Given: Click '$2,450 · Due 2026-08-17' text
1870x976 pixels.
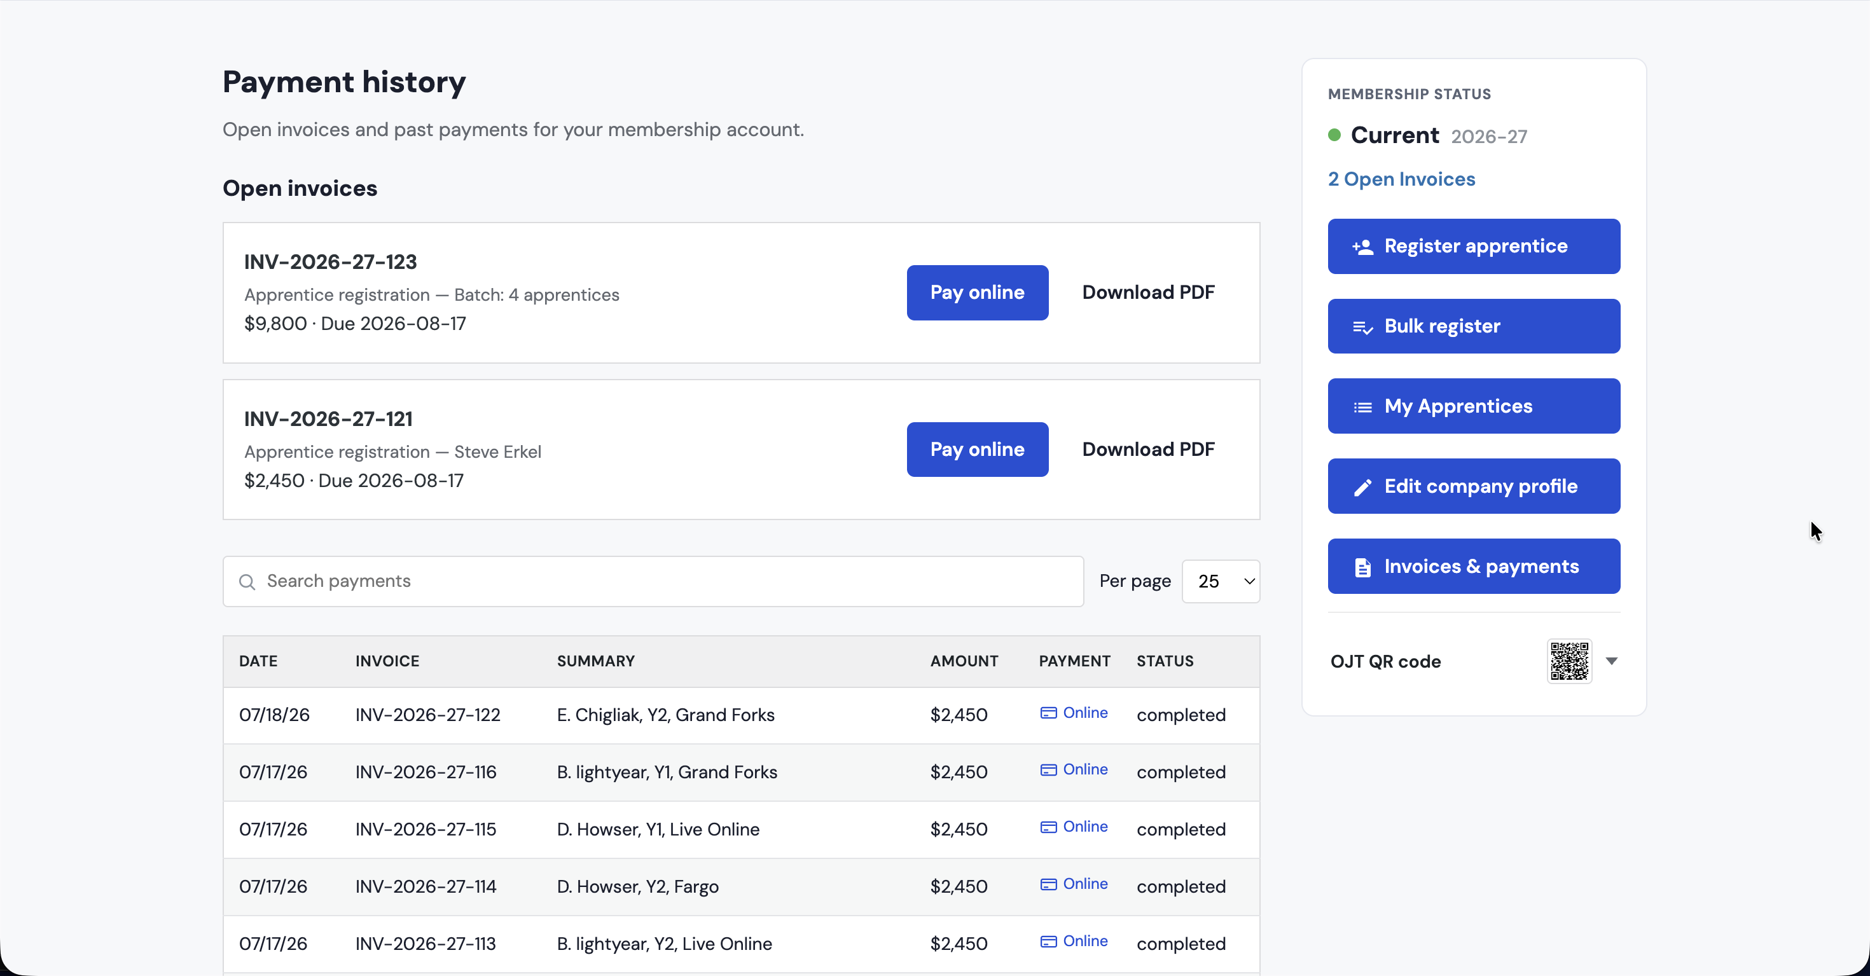Looking at the screenshot, I should coord(354,481).
